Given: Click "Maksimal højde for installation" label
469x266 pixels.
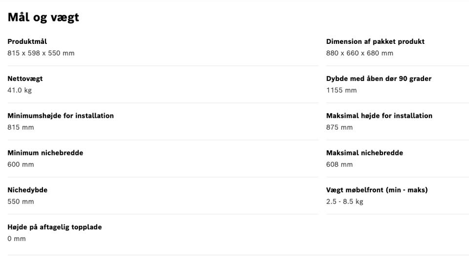Looking at the screenshot, I should (379, 115).
